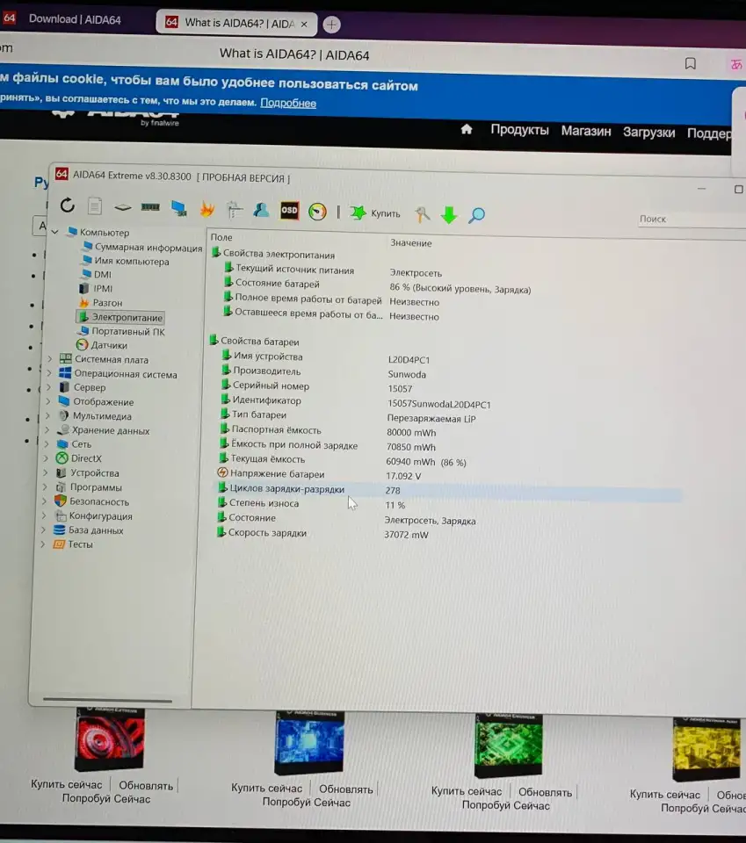Open the OSD panel icon
The height and width of the screenshot is (843, 746).
click(x=289, y=210)
